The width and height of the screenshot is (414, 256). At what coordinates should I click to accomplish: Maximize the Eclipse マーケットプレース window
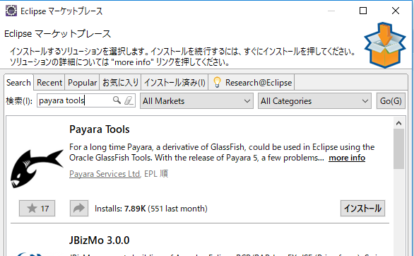(x=363, y=11)
